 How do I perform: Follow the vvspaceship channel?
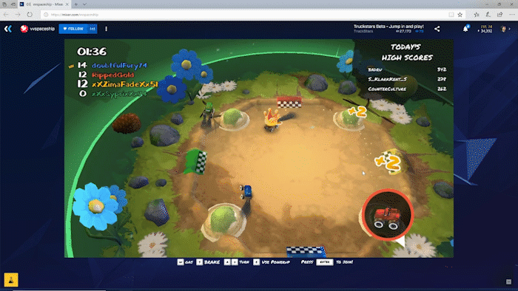click(x=73, y=29)
